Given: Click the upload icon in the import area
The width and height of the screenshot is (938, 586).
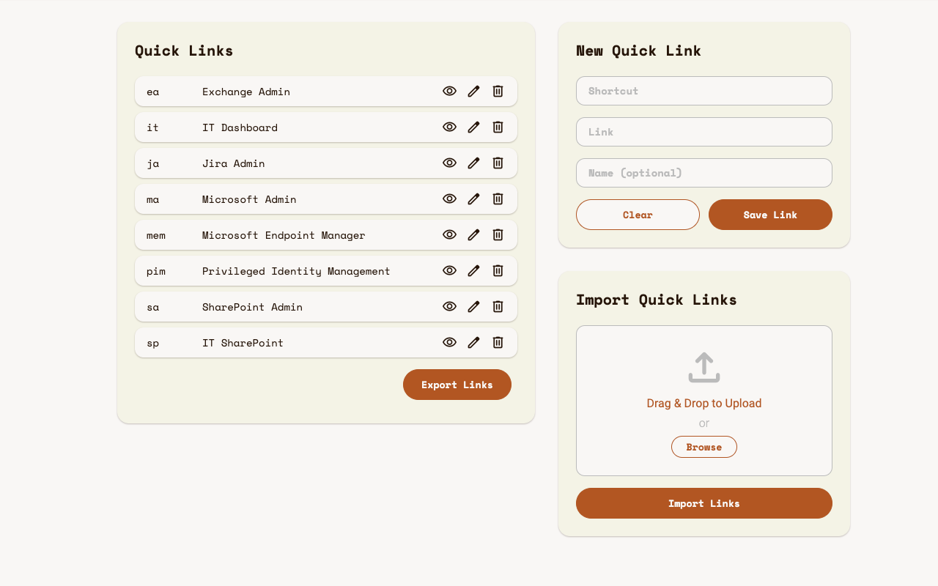Looking at the screenshot, I should tap(703, 368).
